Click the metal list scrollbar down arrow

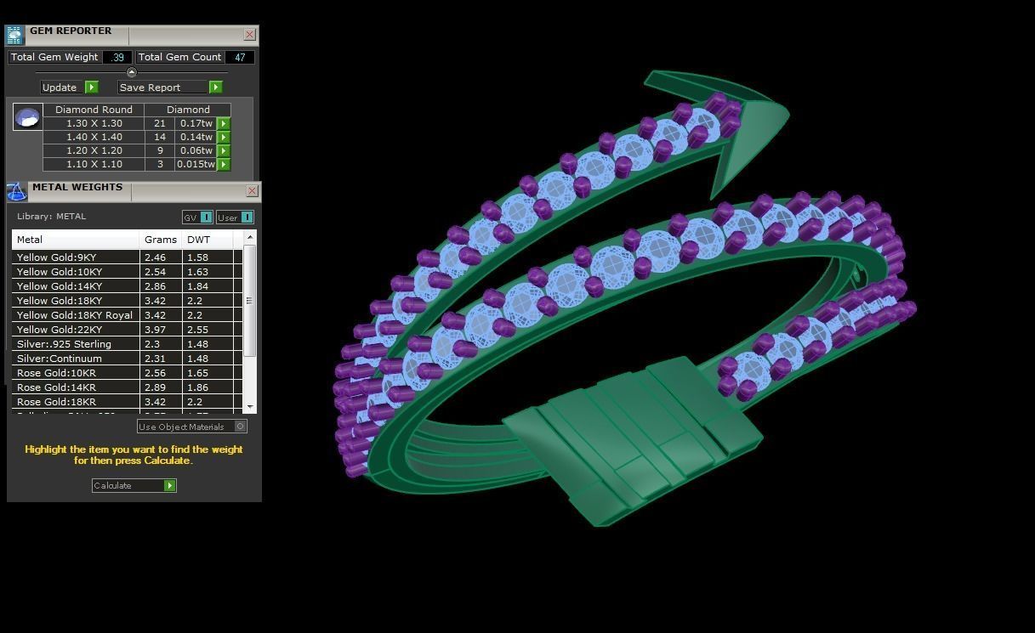pyautogui.click(x=250, y=407)
